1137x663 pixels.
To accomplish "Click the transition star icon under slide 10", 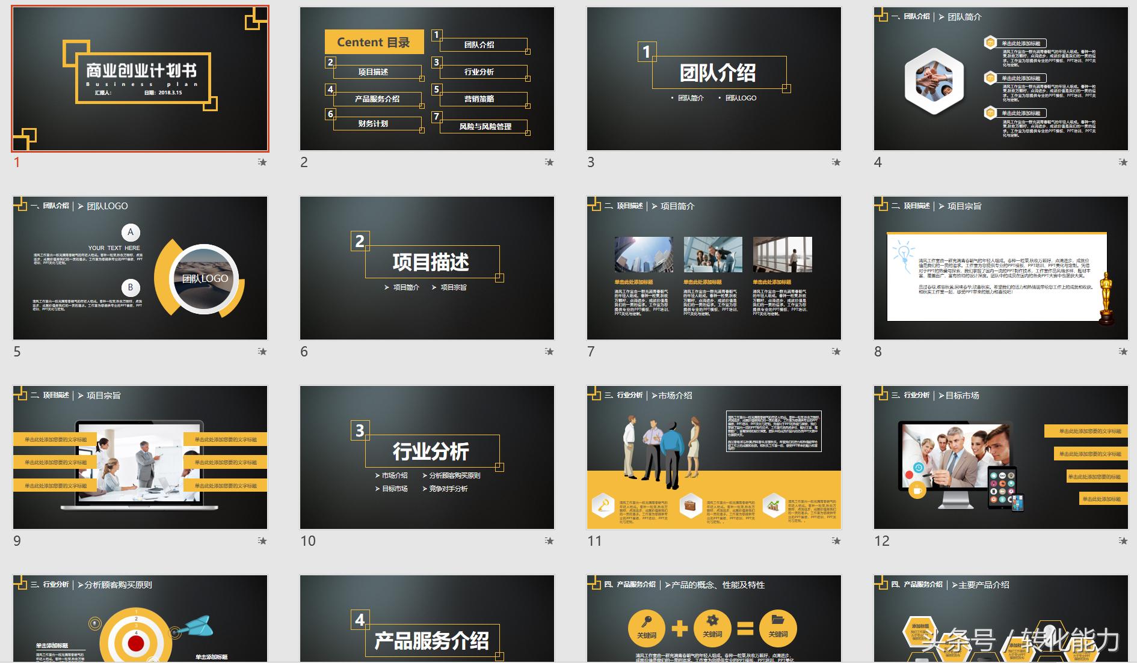I will (x=549, y=540).
